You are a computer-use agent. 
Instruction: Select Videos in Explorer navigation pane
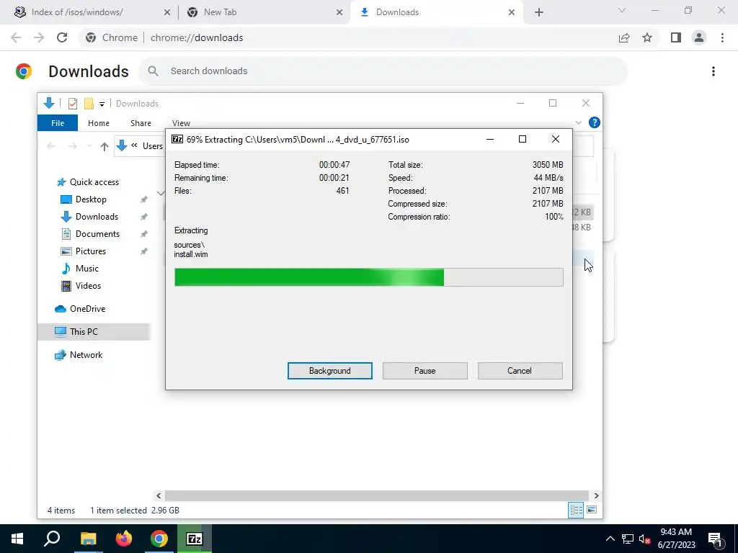[x=88, y=286]
